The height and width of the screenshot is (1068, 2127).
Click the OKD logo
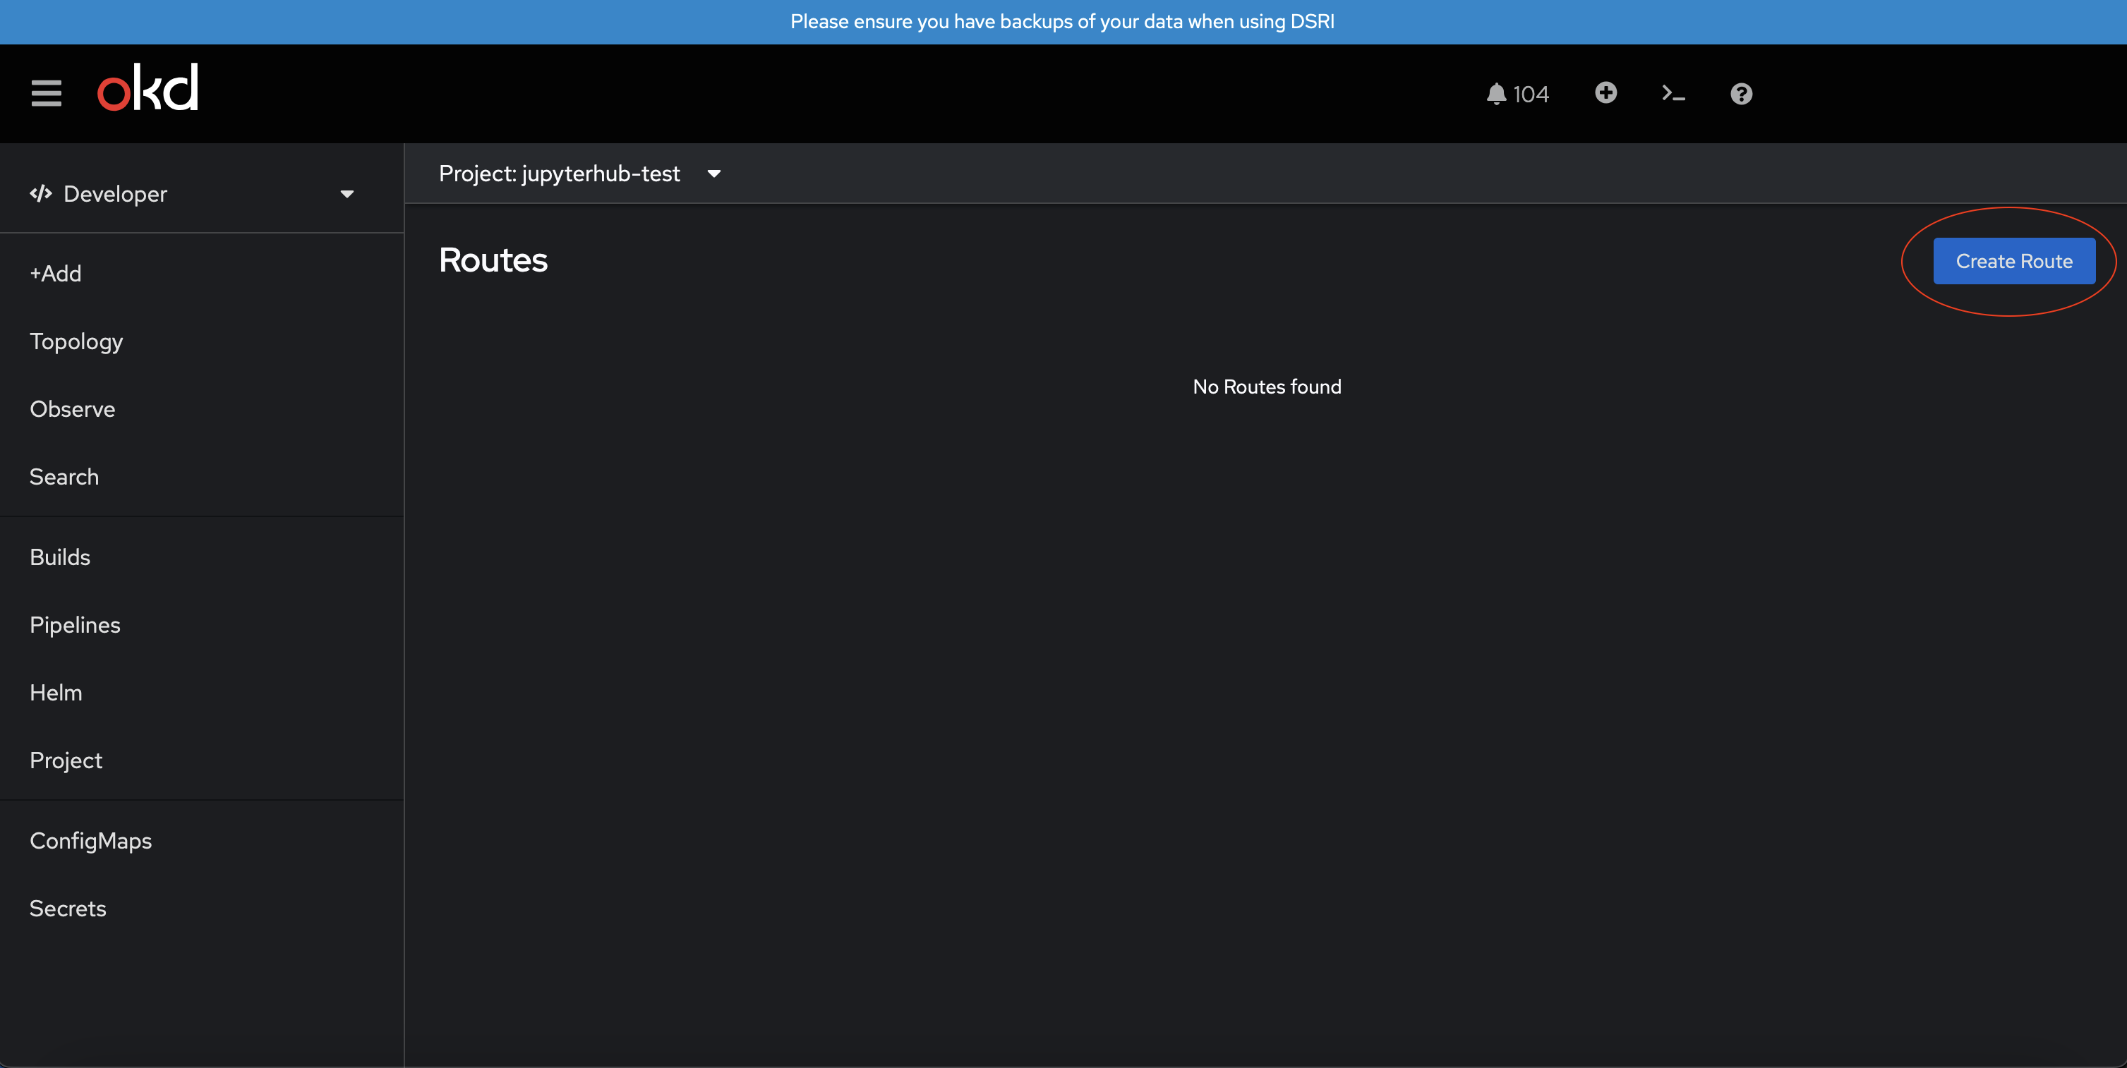coord(147,87)
